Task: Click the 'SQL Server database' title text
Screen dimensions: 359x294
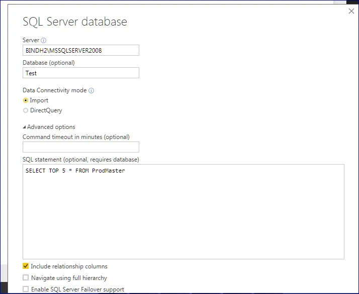Action: 75,22
